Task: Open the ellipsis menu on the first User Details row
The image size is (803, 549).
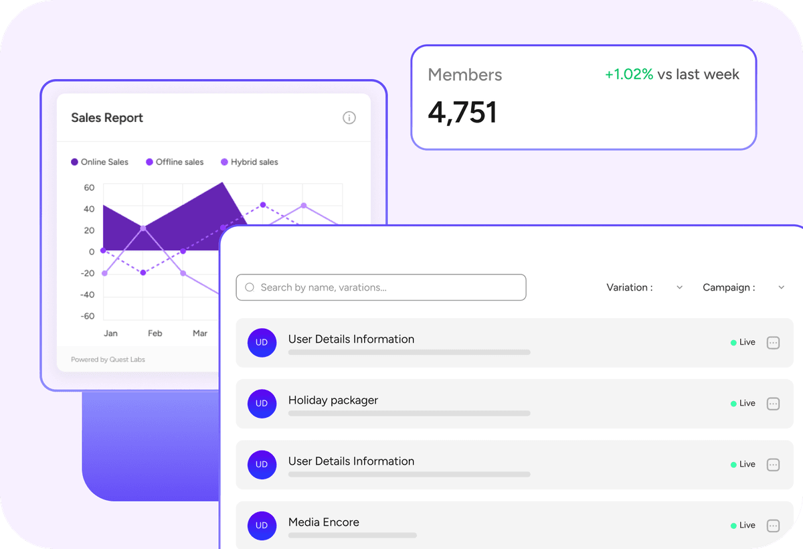Action: pos(773,342)
